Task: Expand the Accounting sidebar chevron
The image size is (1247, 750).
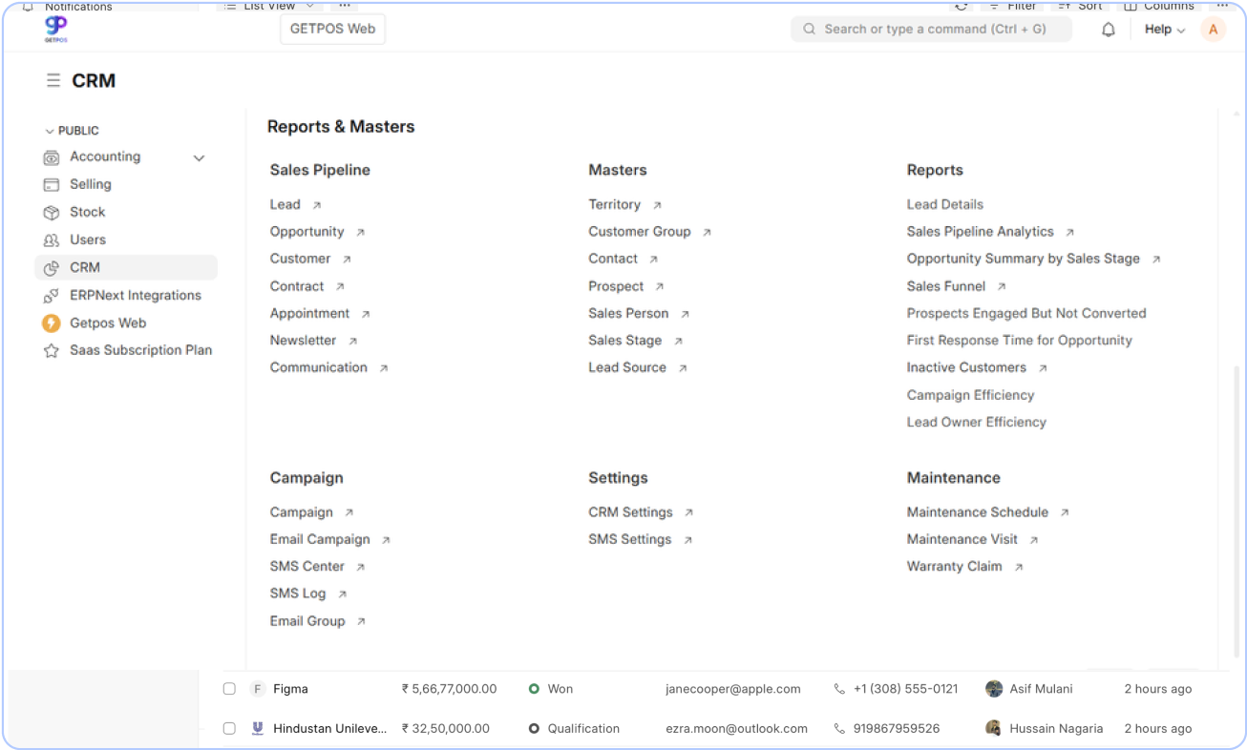Action: (199, 157)
